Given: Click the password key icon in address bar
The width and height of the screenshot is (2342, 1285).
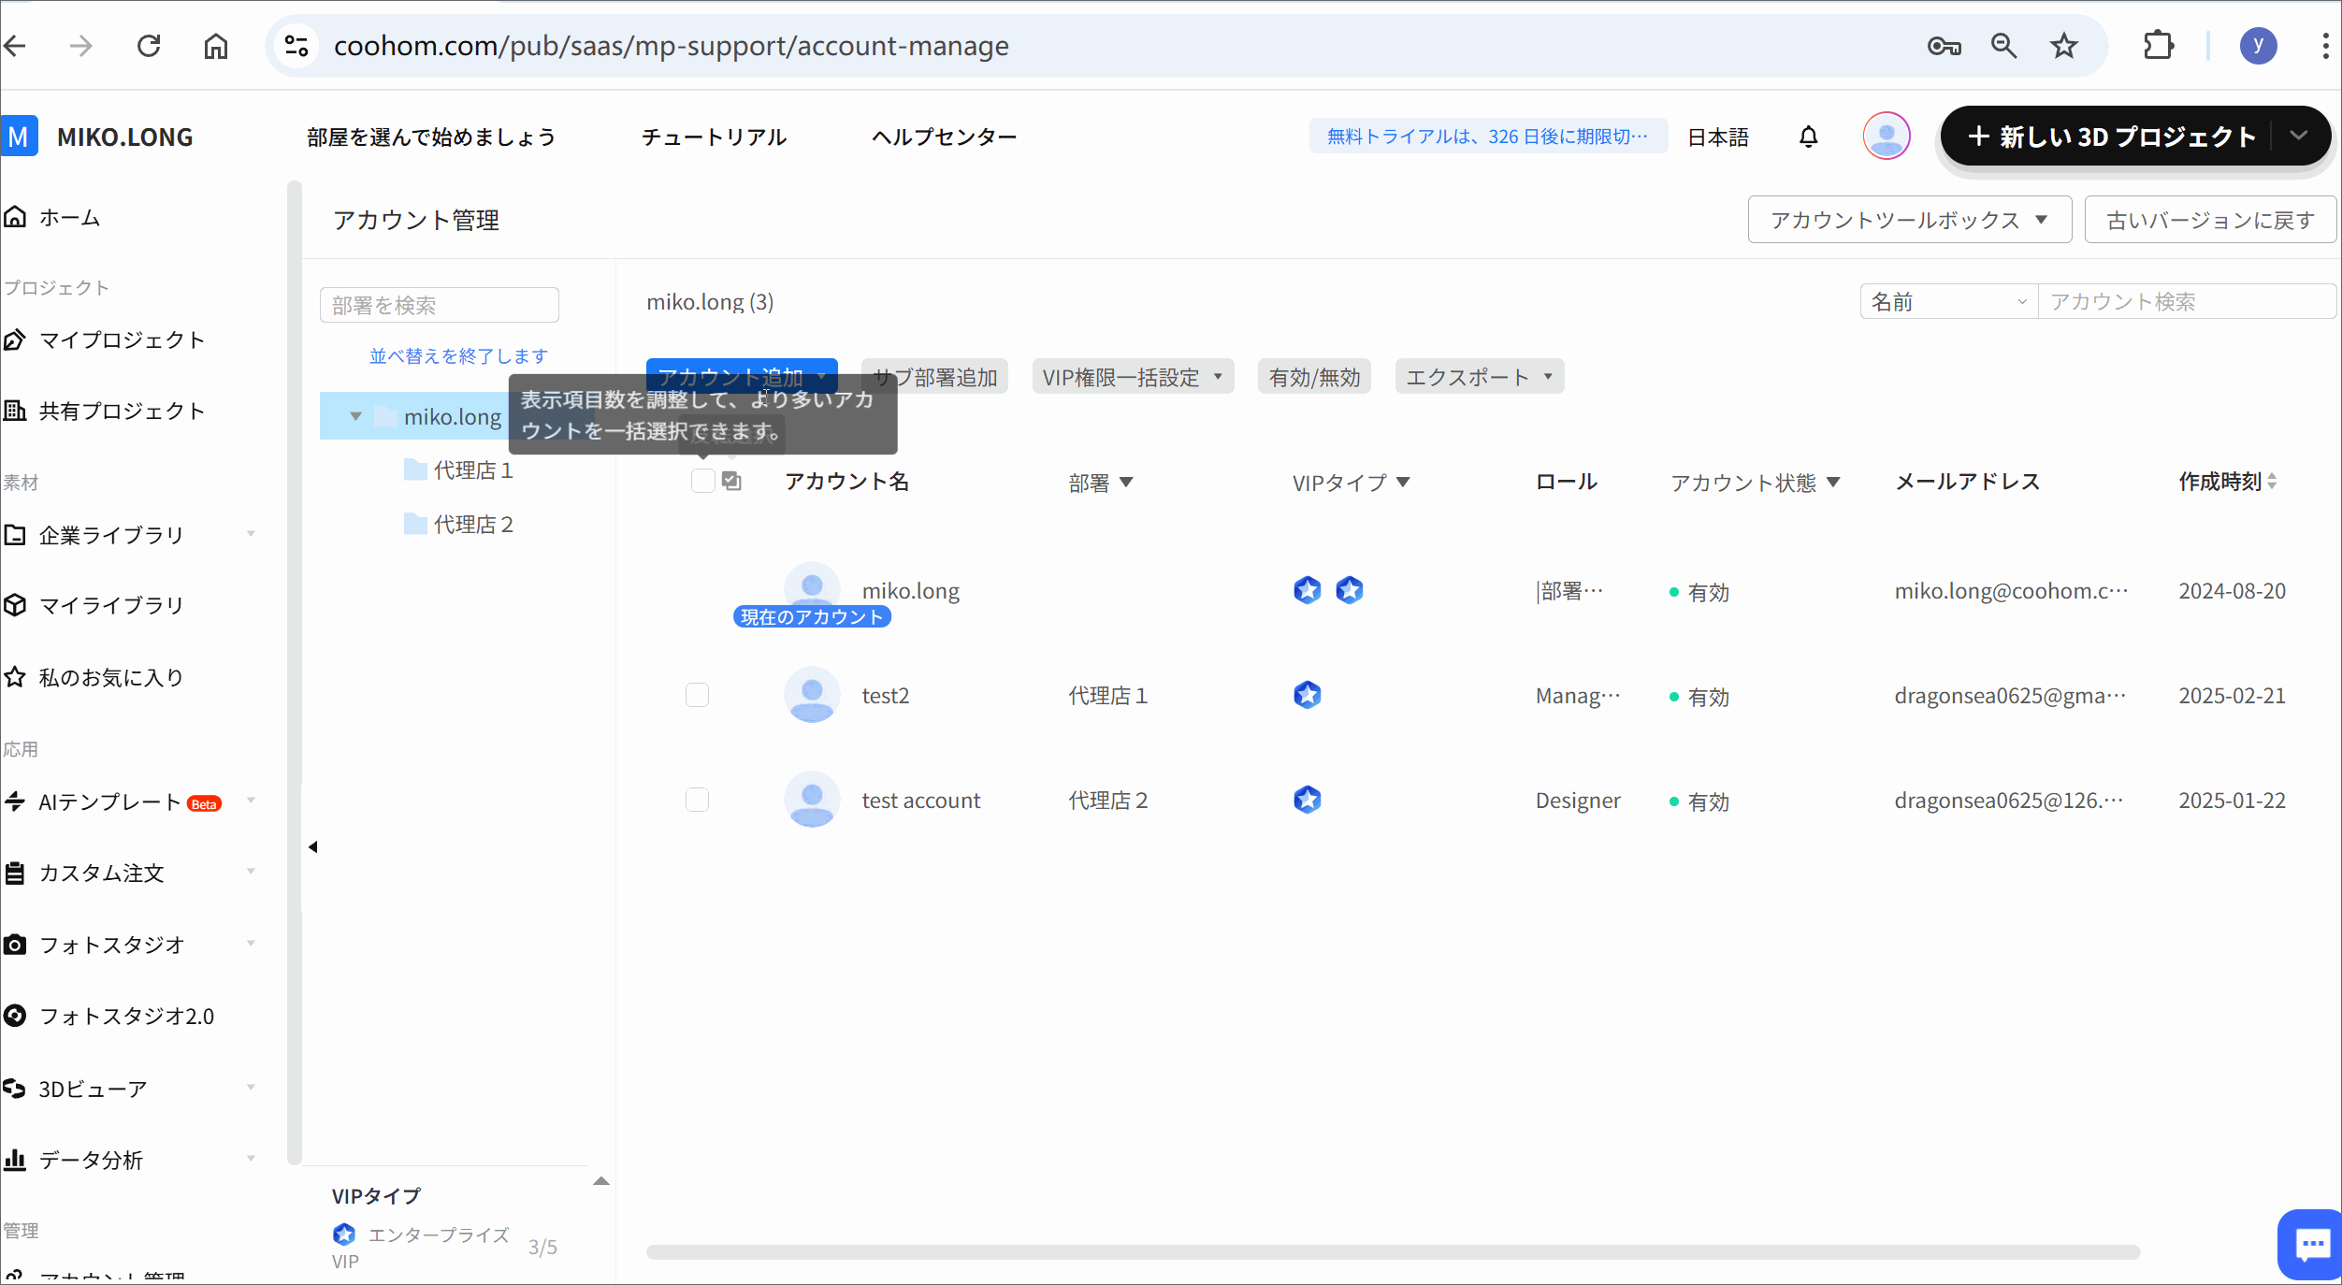Looking at the screenshot, I should click(1944, 46).
